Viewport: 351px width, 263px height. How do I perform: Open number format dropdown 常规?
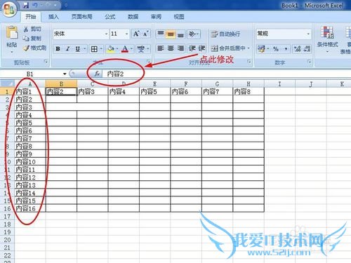pos(308,34)
